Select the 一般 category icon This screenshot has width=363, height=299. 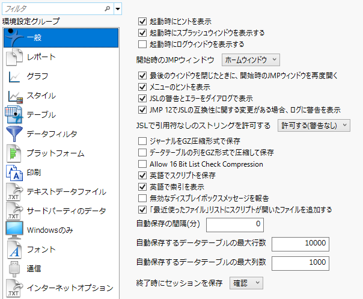pyautogui.click(x=14, y=37)
